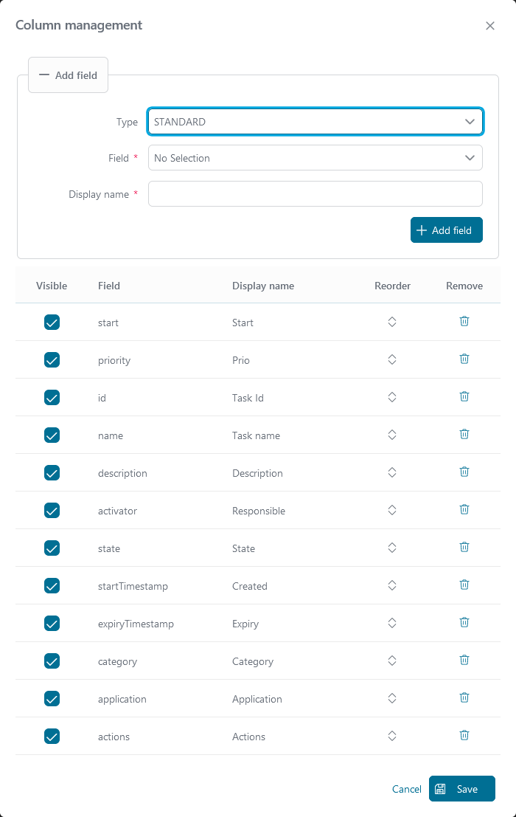Image resolution: width=516 pixels, height=817 pixels.
Task: Click reorder arrows for Task name
Action: click(392, 435)
